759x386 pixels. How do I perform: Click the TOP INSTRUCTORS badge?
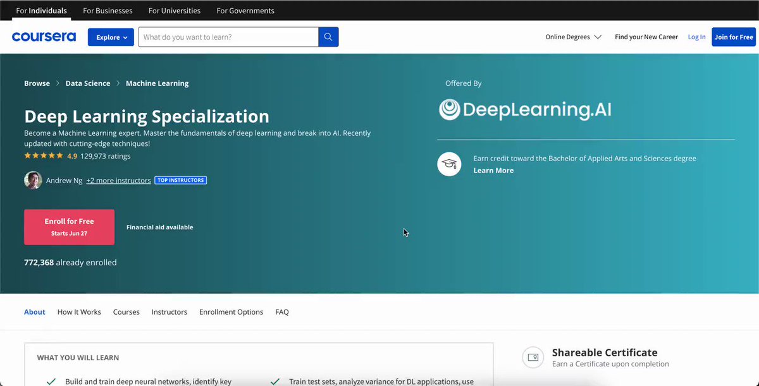pos(181,180)
